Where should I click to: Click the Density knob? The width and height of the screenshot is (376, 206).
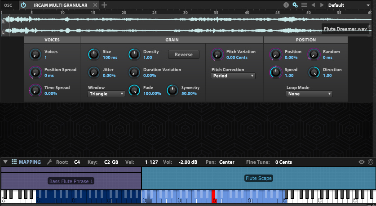tap(134, 54)
